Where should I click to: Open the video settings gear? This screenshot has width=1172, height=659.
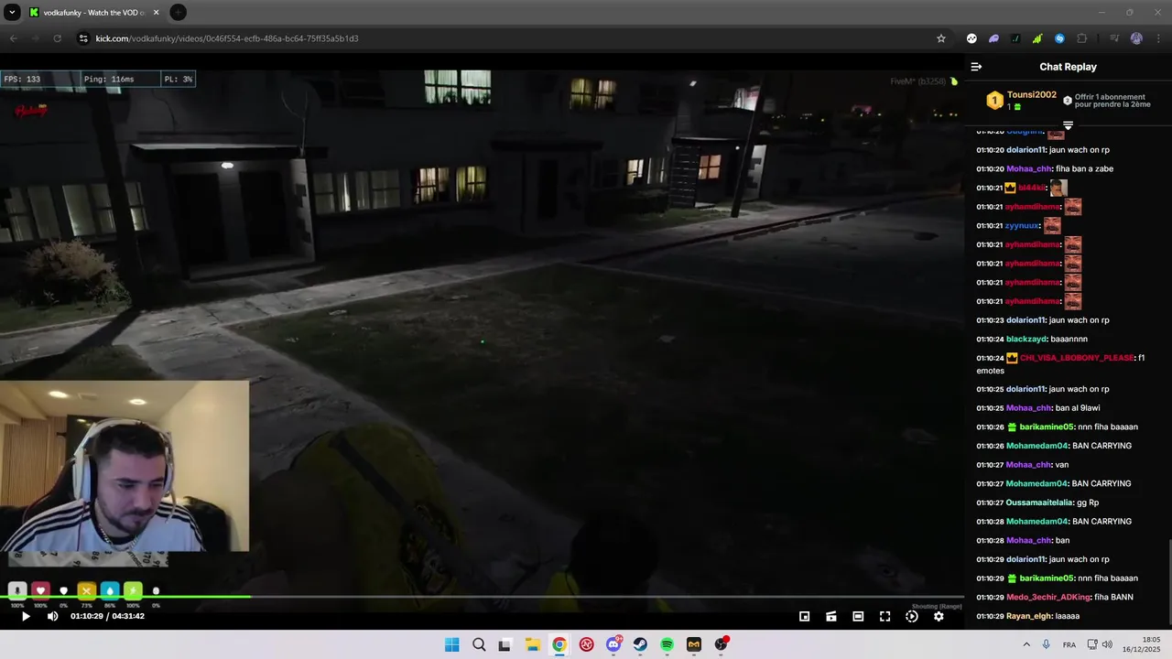tap(939, 616)
